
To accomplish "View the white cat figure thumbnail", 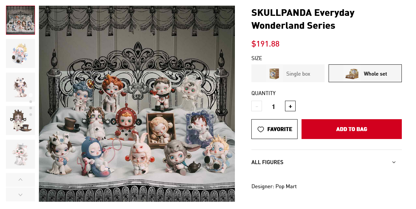I will point(20,154).
